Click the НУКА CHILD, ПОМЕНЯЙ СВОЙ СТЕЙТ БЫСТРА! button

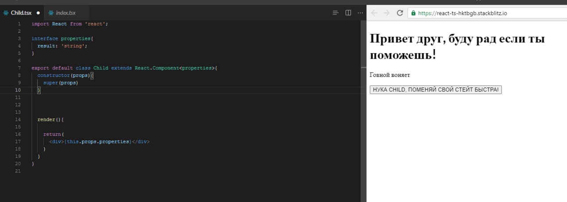click(x=436, y=90)
